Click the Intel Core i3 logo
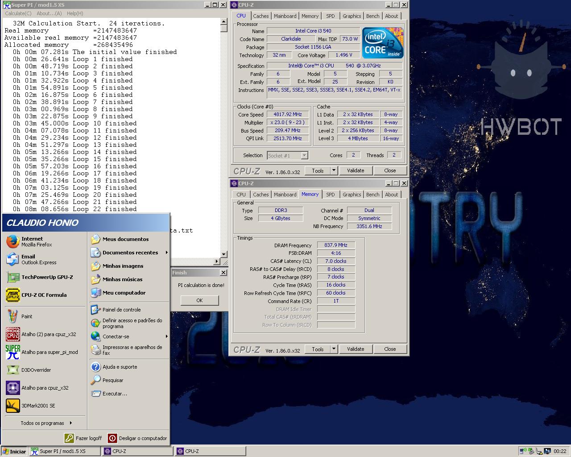 click(x=383, y=43)
